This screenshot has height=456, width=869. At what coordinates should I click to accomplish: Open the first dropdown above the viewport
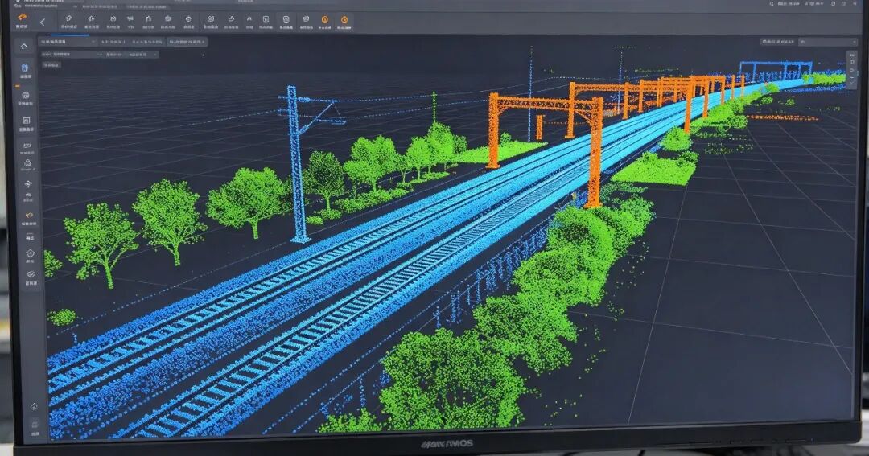click(x=67, y=42)
